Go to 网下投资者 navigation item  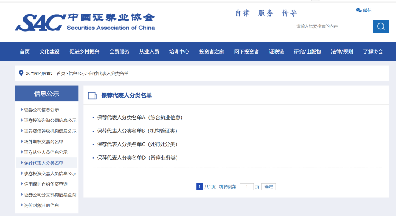246,52
